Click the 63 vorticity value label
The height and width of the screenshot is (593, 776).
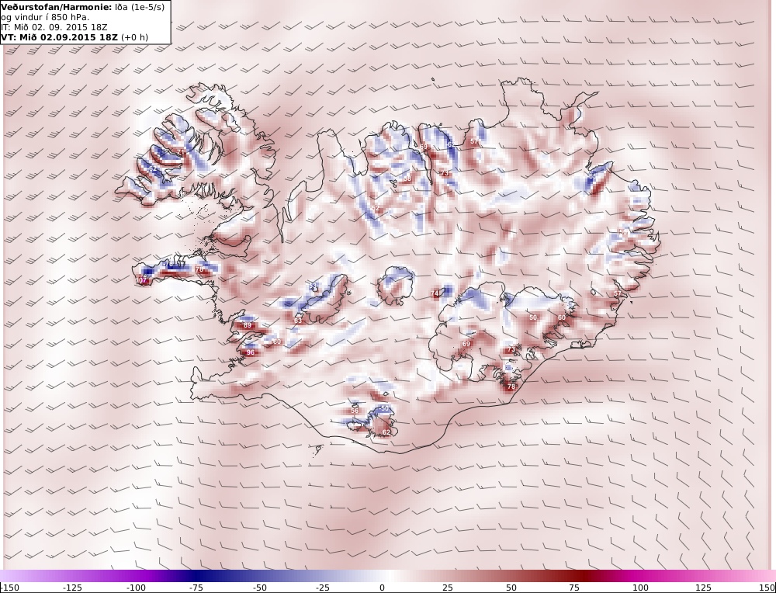[x=298, y=321]
